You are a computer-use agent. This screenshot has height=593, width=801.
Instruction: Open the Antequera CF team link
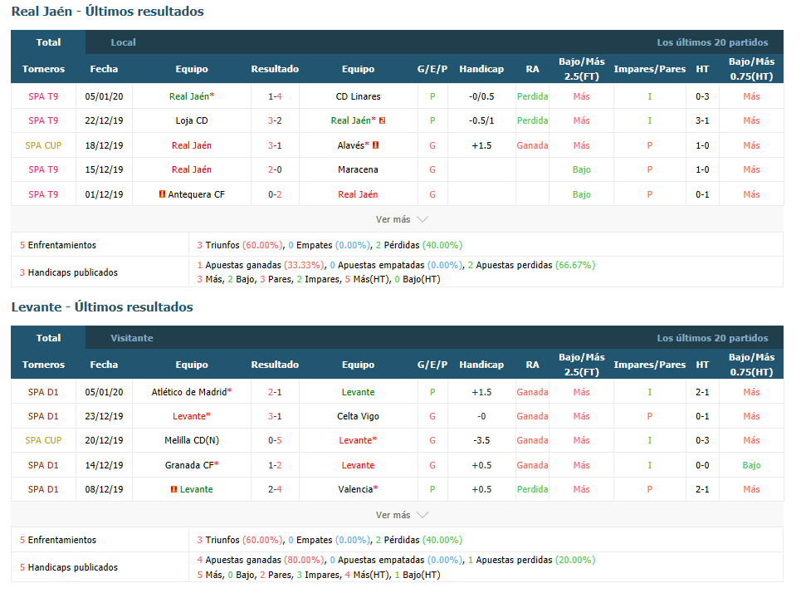(x=196, y=194)
